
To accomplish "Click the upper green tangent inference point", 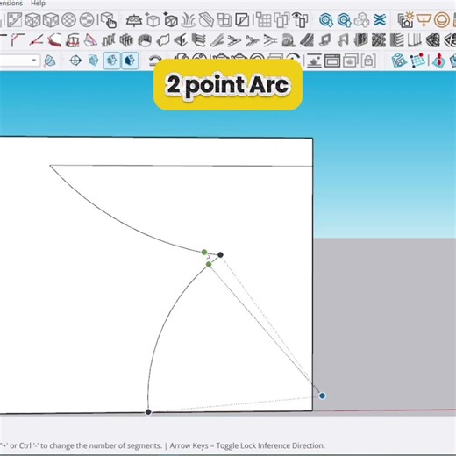I will (204, 252).
